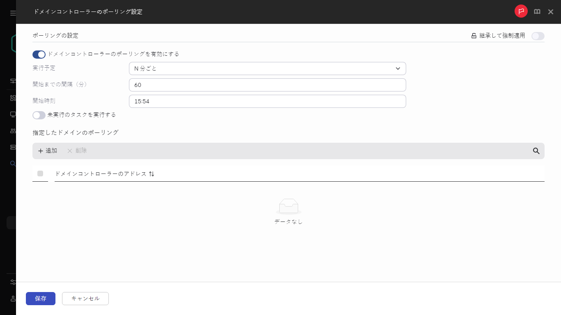The image size is (561, 315).
Task: Click the dialog title ドメインコントローラーのポーリング設定
Action: coord(88,12)
